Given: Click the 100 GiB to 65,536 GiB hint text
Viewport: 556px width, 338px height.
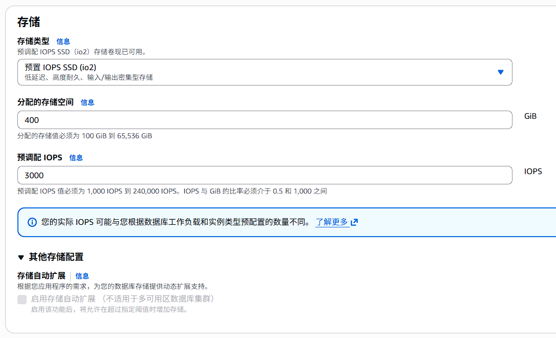Looking at the screenshot, I should pyautogui.click(x=84, y=136).
